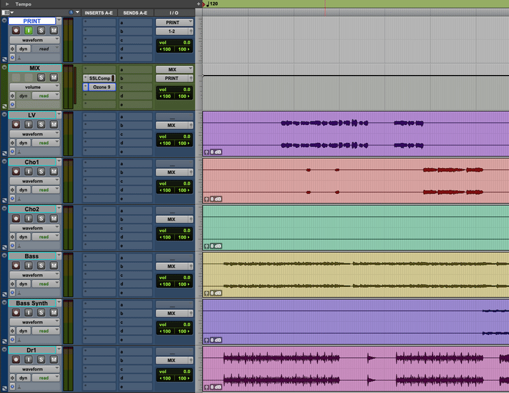This screenshot has width=509, height=393.
Task: Mute the LV track
Action: tap(53, 124)
